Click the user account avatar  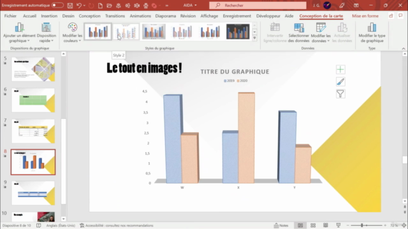[x=327, y=5]
